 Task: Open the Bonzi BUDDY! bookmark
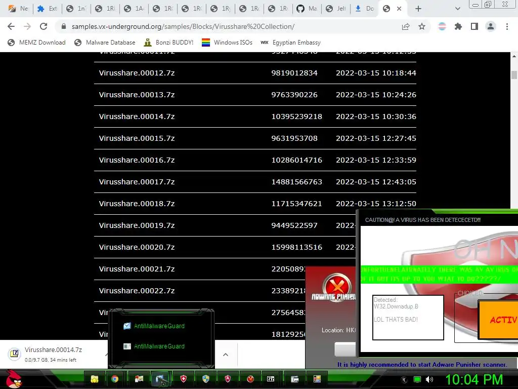pos(169,43)
